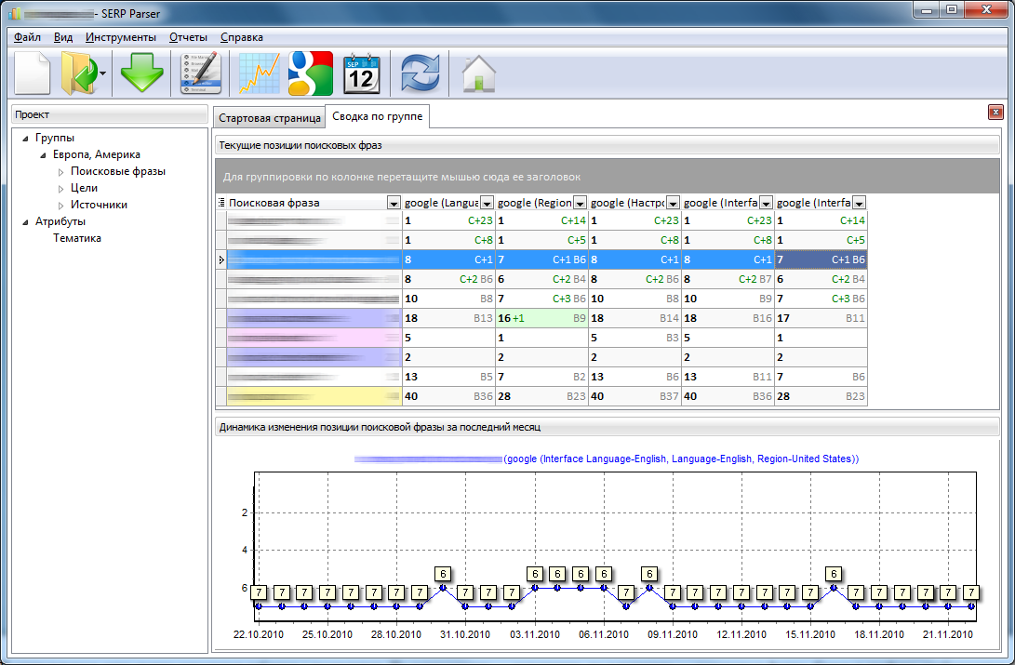Image resolution: width=1015 pixels, height=665 pixels.
Task: Open the Отчеты menu
Action: point(188,37)
